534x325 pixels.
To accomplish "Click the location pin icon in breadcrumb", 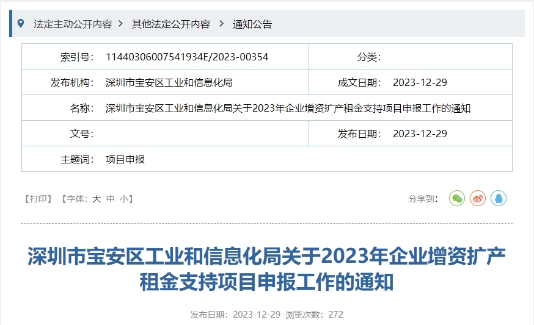I will (x=21, y=24).
